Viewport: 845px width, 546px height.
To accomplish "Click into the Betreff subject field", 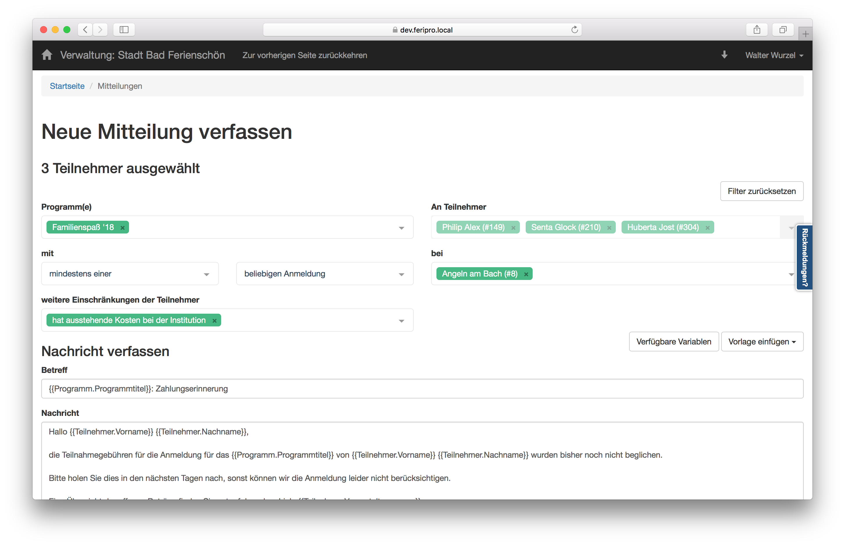I will (x=422, y=389).
